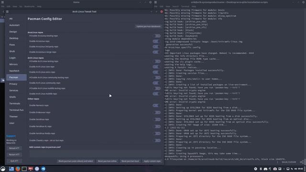The image size is (306, 172).
Task: Open terminal window hamburger menu icon
Action: pos(155,2)
